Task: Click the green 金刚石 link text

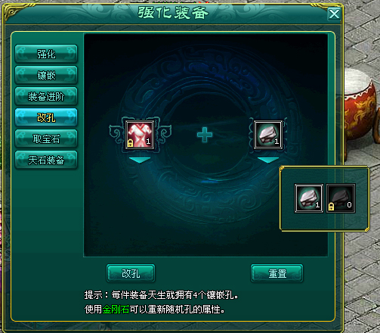Action: pos(116,310)
